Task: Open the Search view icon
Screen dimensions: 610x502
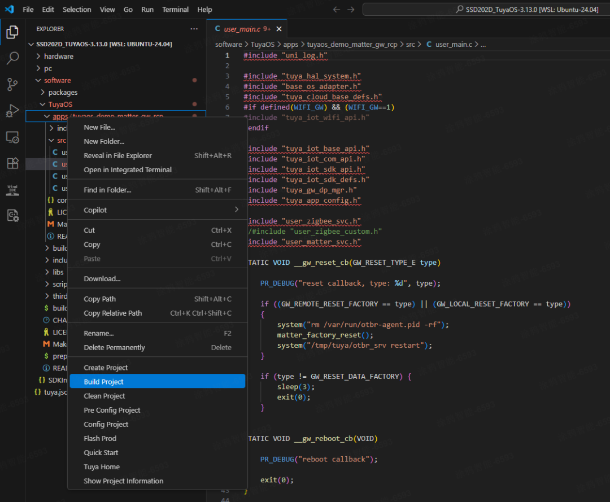Action: (x=12, y=58)
